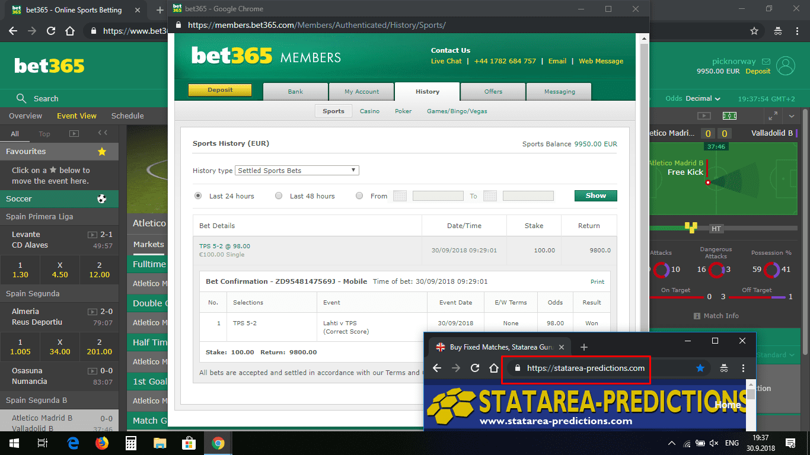The width and height of the screenshot is (810, 455).
Task: Click the Web Message link
Action: click(601, 61)
